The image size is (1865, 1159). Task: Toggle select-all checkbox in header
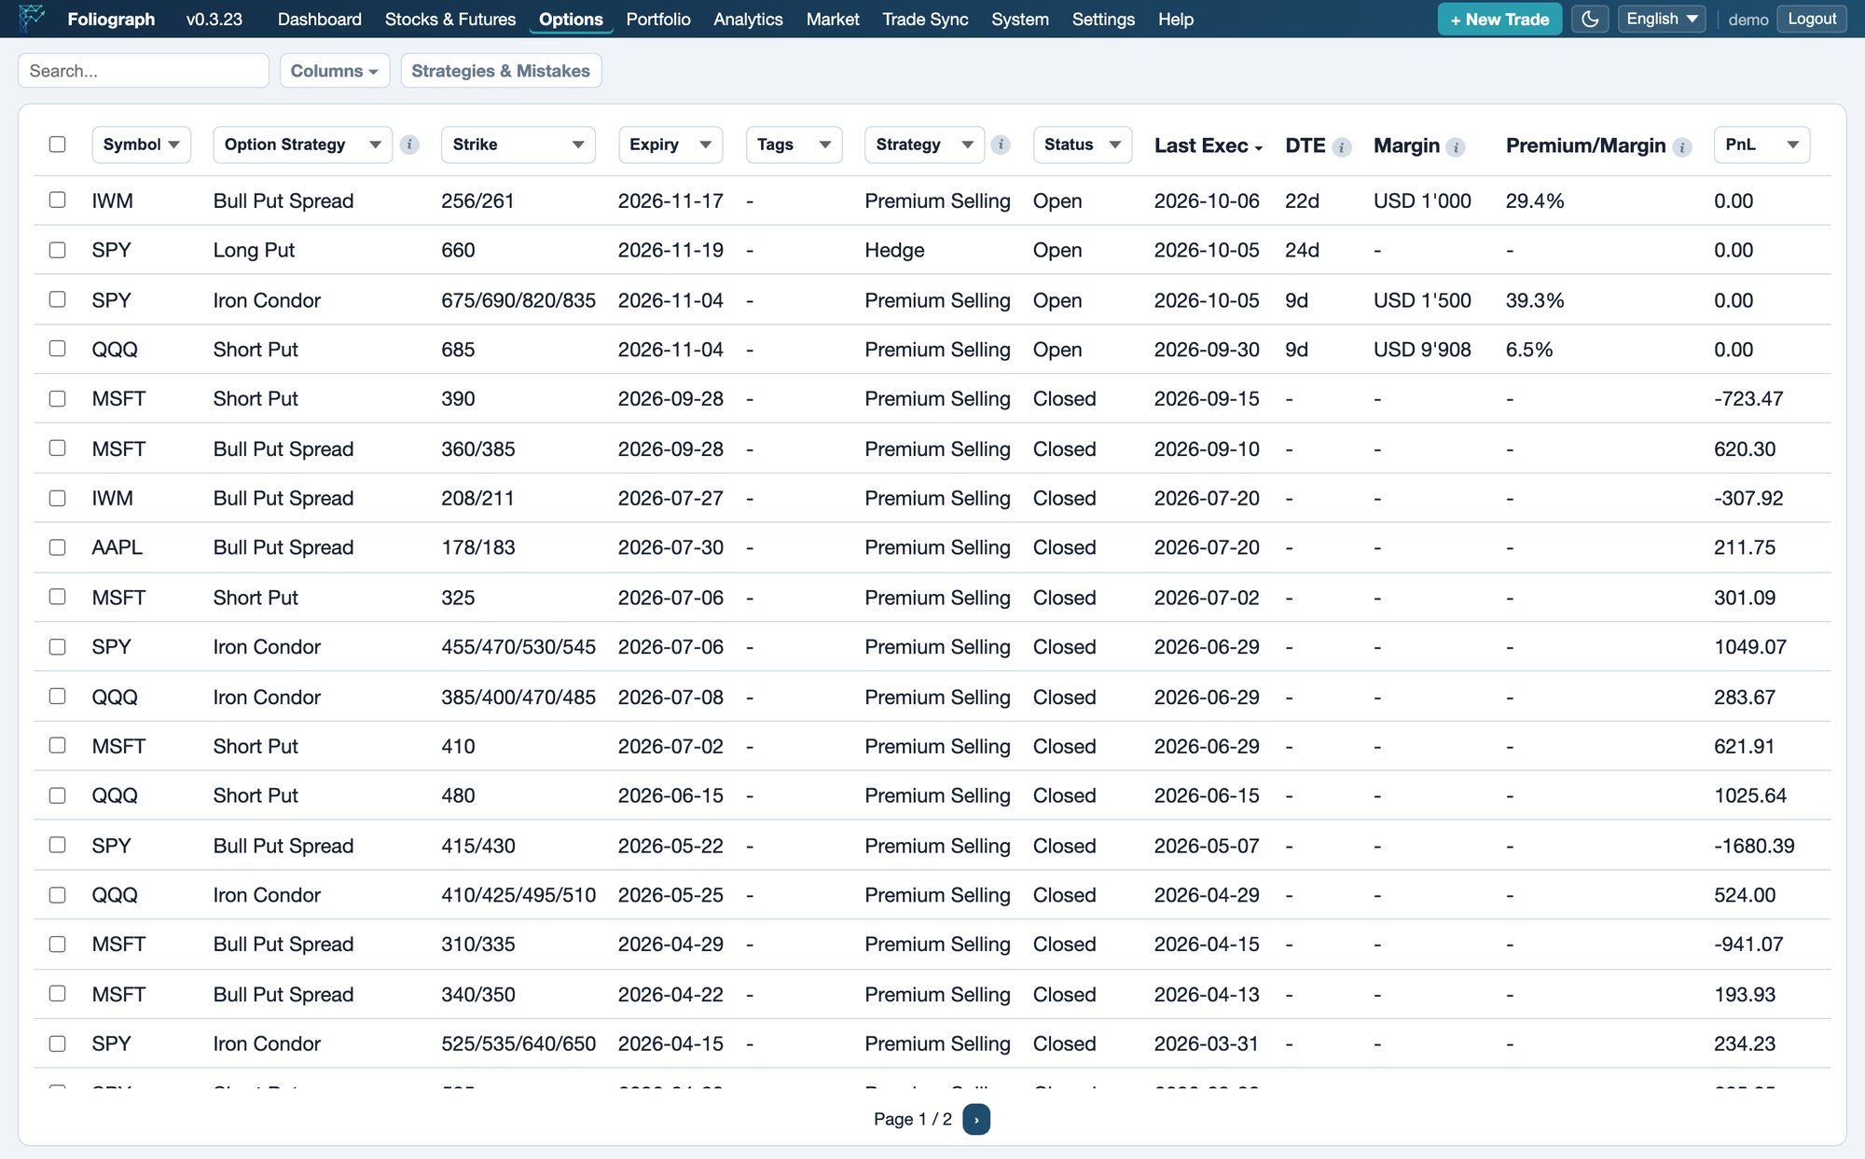[x=57, y=145]
